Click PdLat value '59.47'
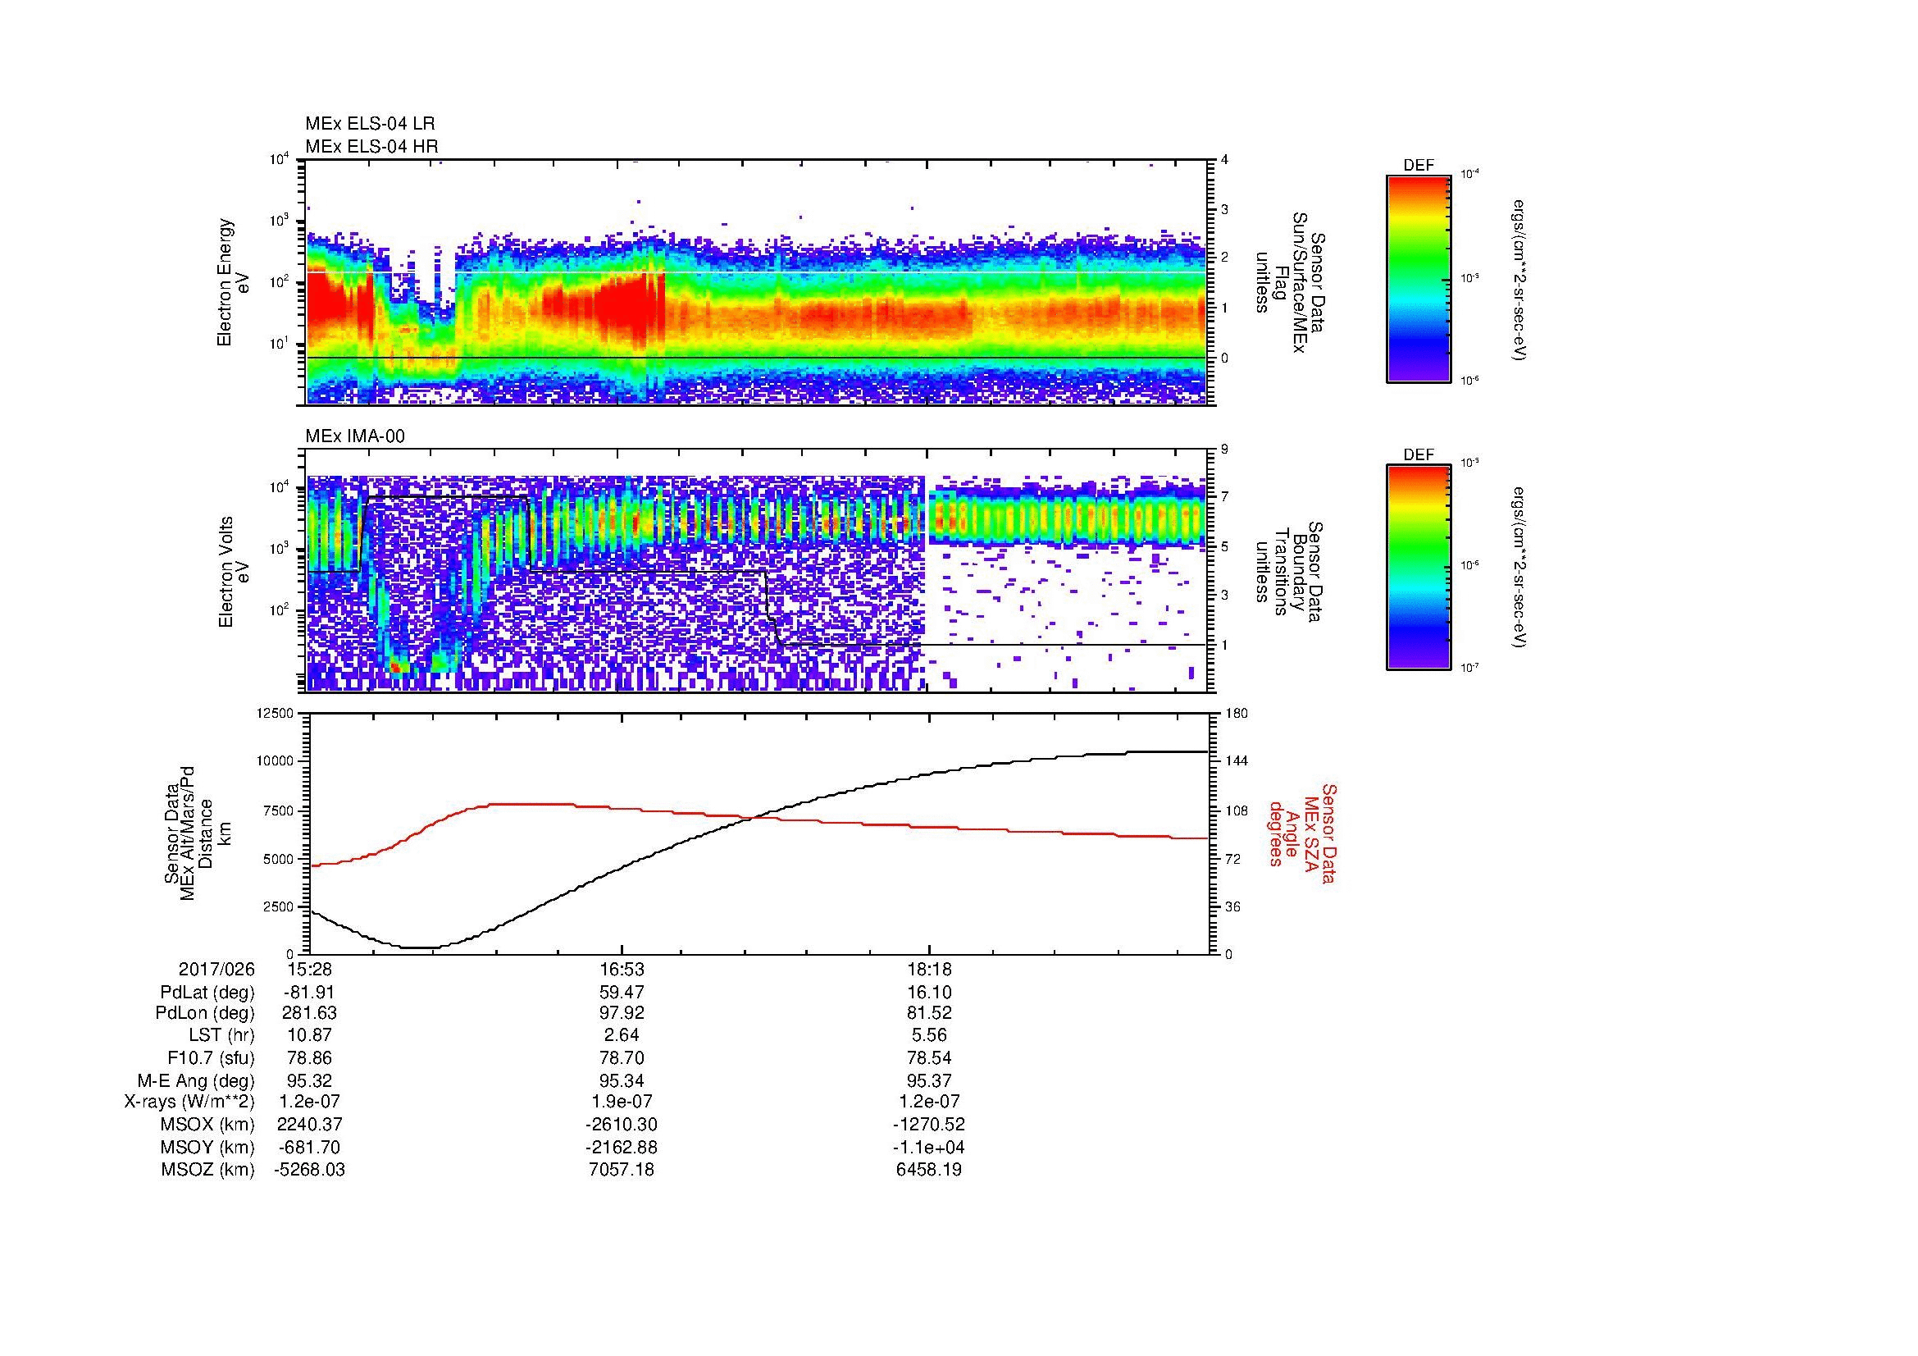The height and width of the screenshot is (1356, 1918). pos(622,993)
